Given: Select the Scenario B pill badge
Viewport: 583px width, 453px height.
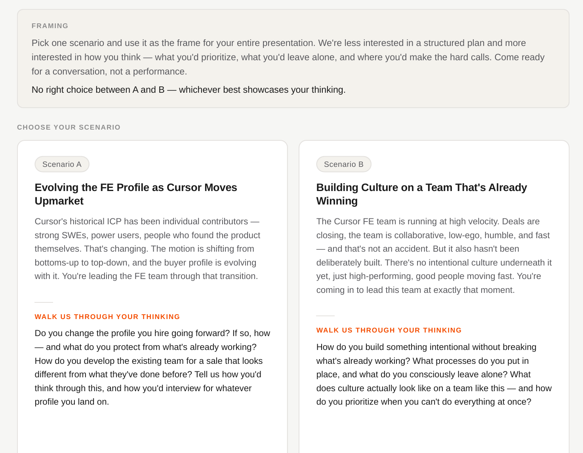Looking at the screenshot, I should [x=344, y=164].
